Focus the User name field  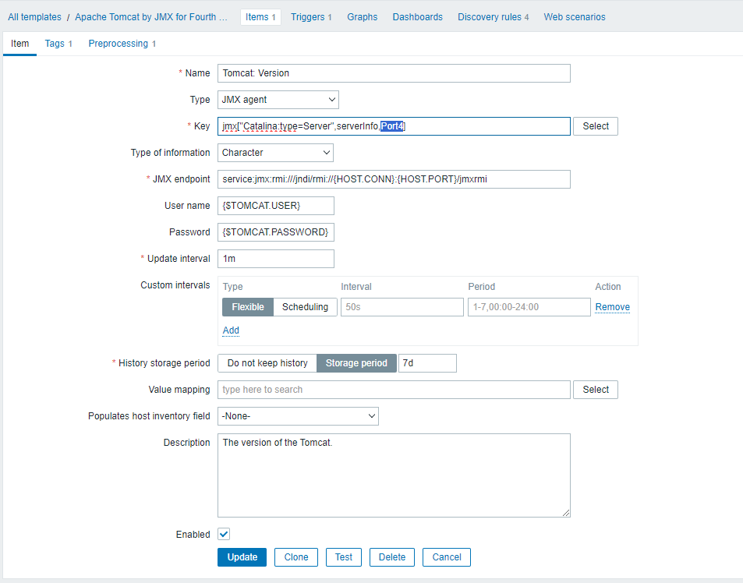[276, 206]
